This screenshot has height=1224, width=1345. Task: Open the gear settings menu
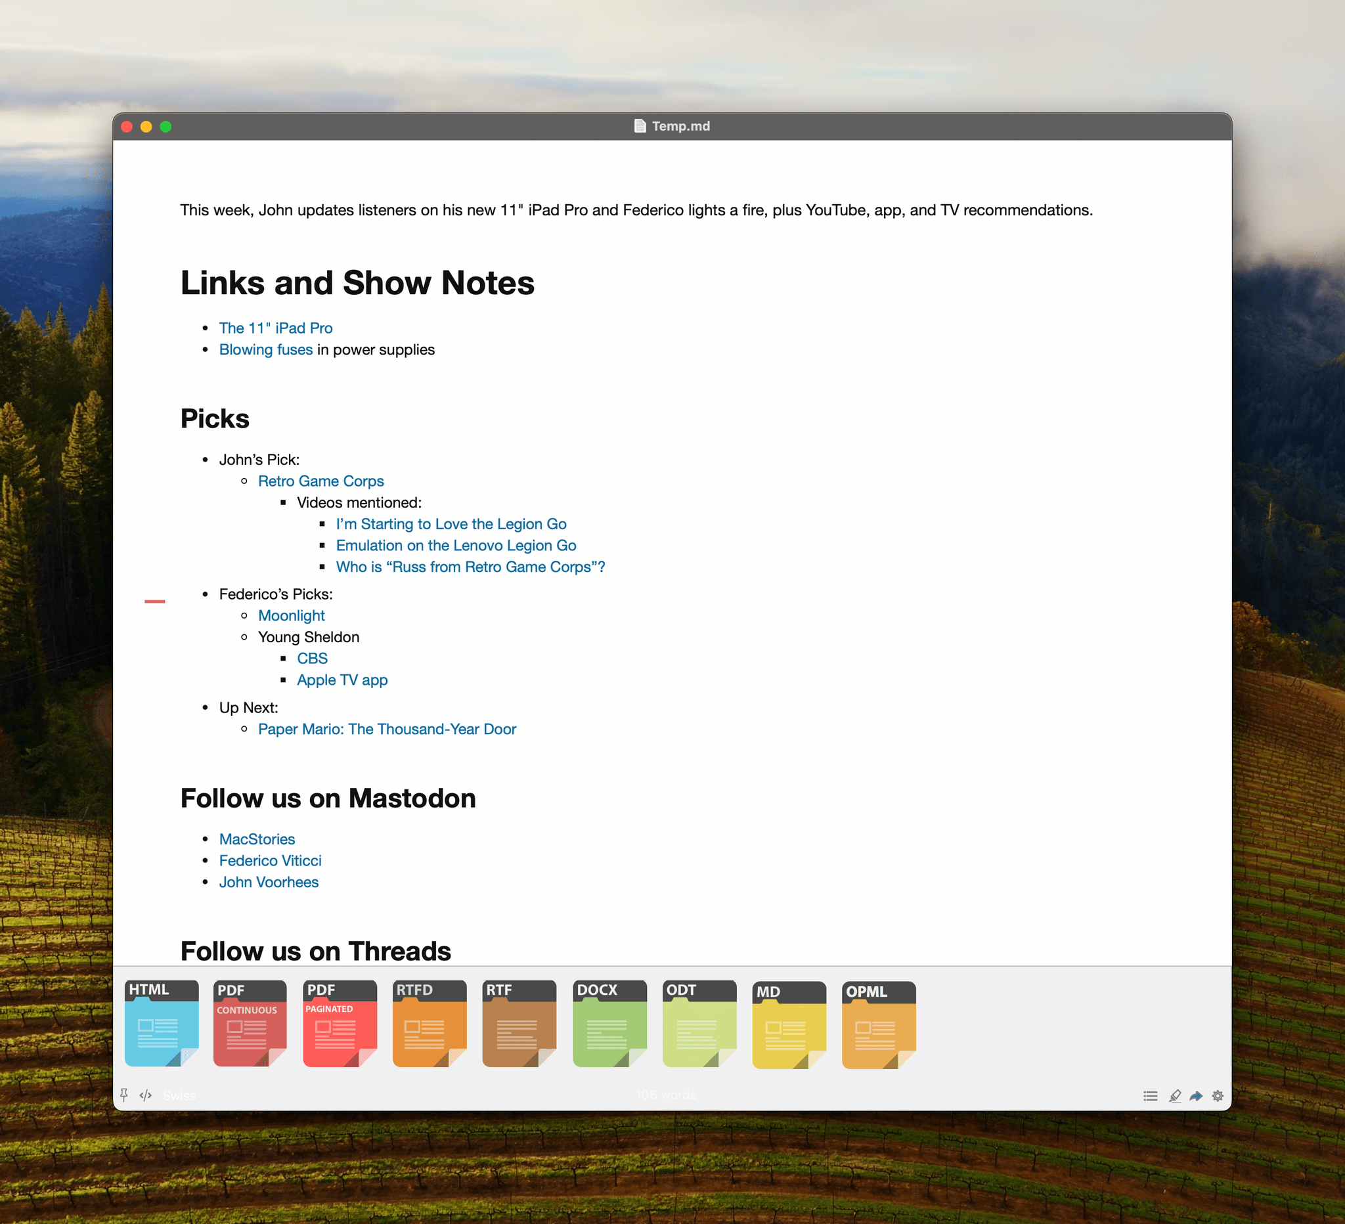point(1218,1096)
